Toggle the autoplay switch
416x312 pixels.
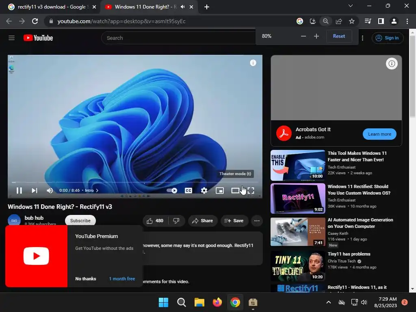[x=172, y=191]
